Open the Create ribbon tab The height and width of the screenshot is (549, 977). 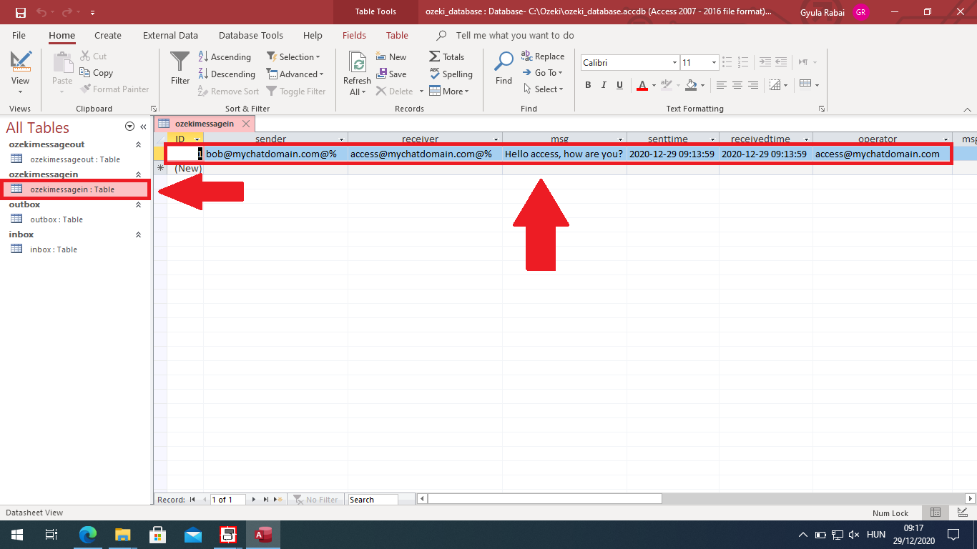[x=108, y=35]
